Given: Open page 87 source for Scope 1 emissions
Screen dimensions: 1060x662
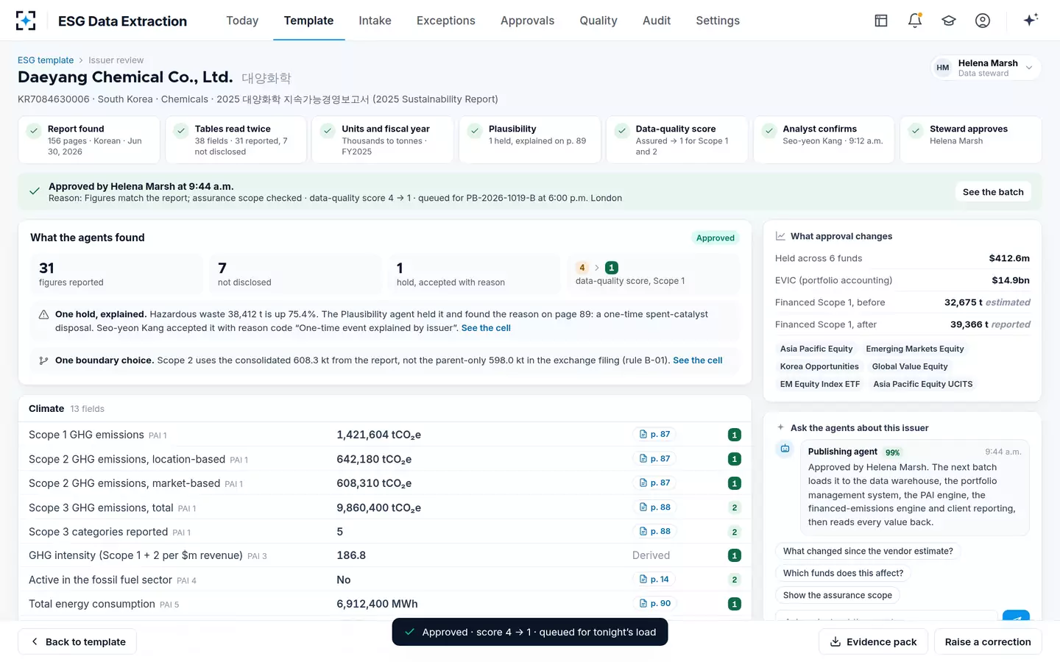Looking at the screenshot, I should pos(655,435).
